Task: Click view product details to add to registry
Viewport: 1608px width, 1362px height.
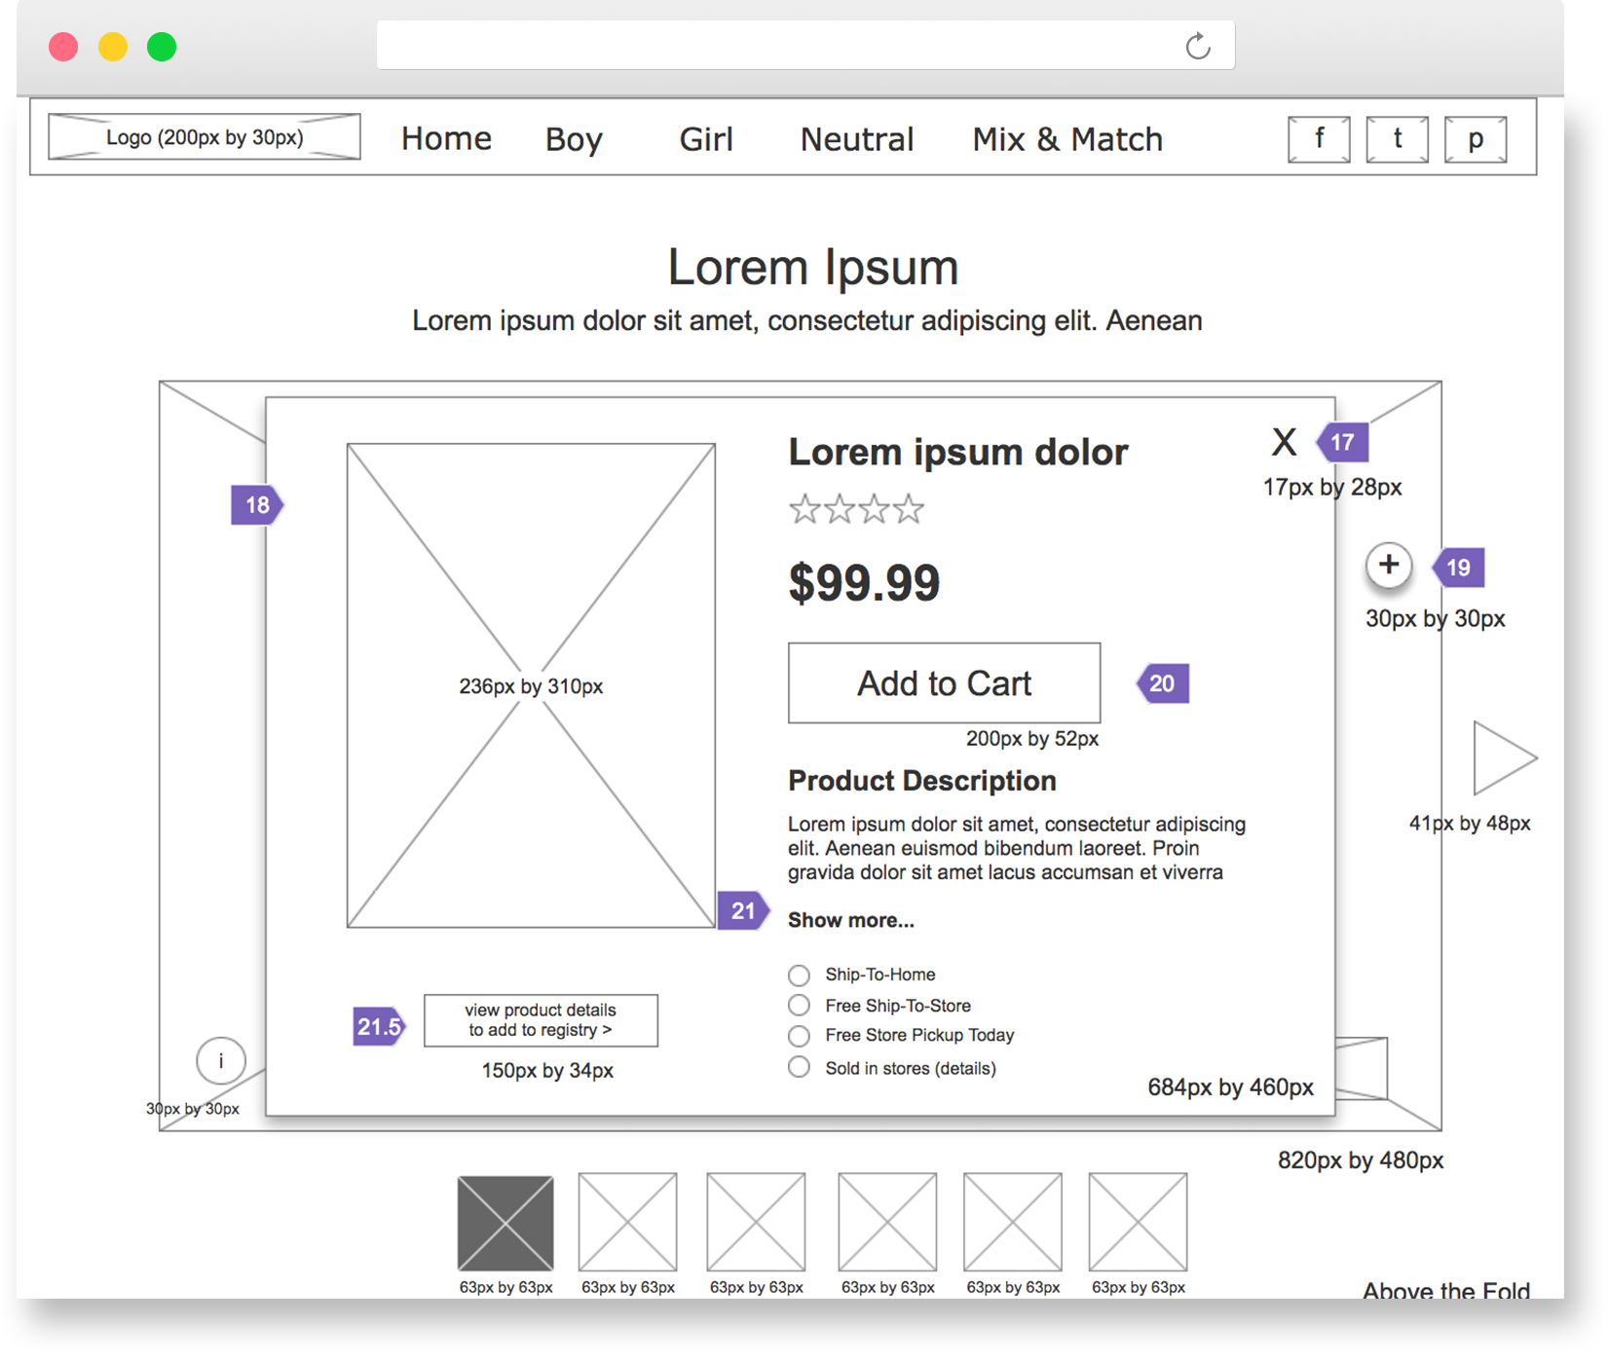Action: [x=541, y=1020]
